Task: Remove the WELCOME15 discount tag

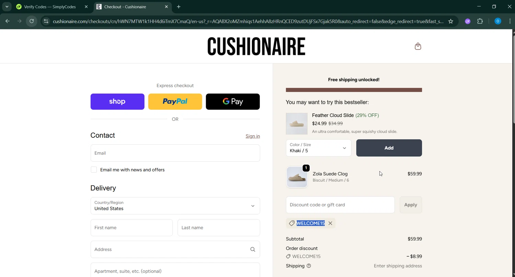Action: pos(330,223)
